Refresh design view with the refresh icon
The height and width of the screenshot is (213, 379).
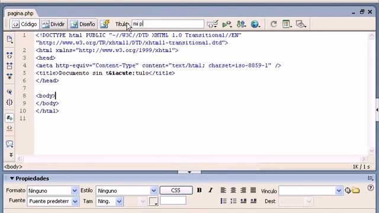click(274, 24)
